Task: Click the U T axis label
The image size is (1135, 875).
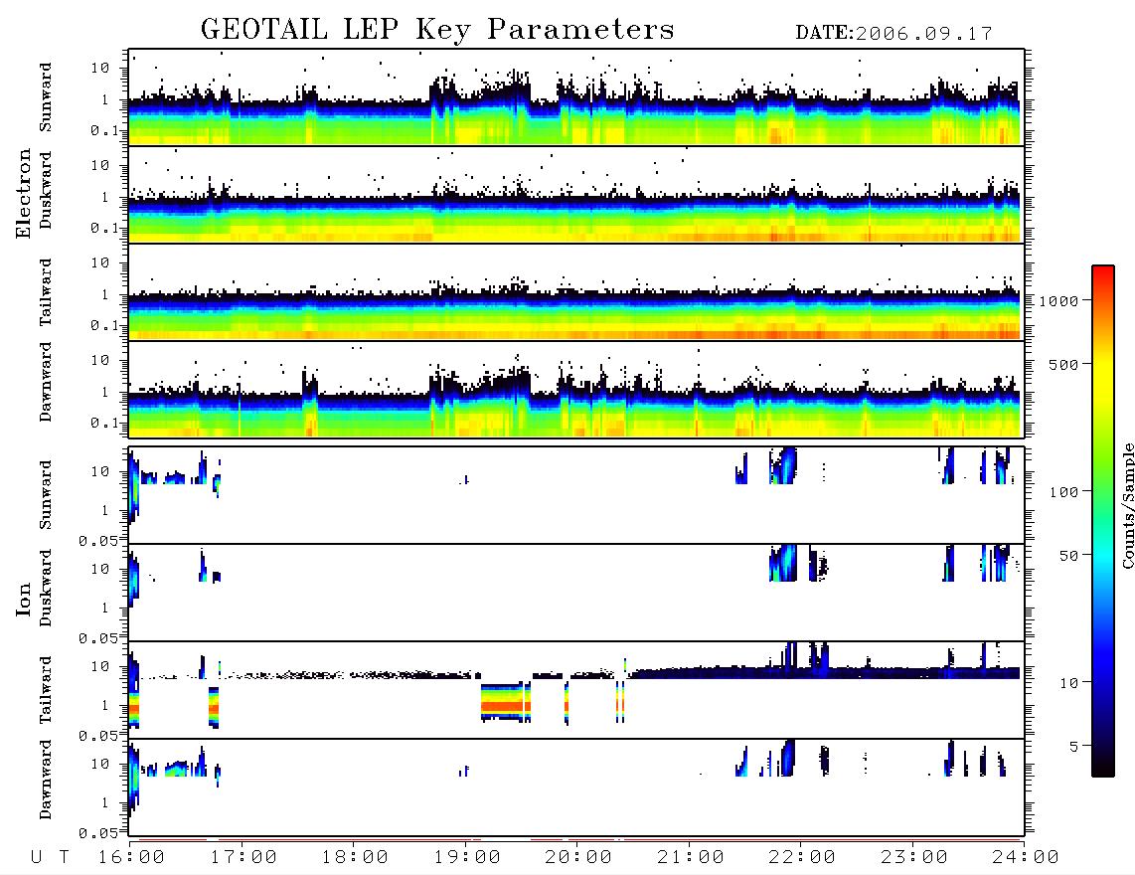Action: coord(50,858)
